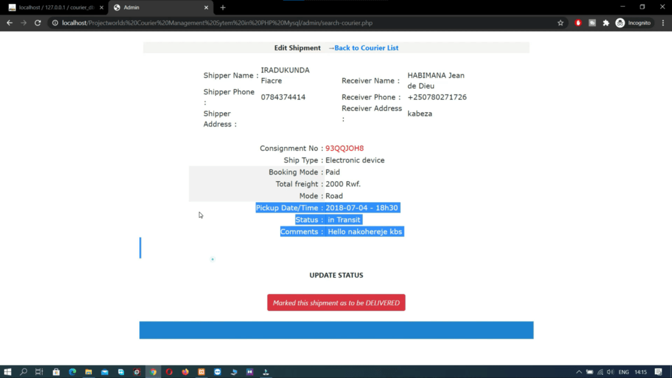Image resolution: width=672 pixels, height=378 pixels.
Task: Switch to the localhost phpMyAdmin courier_db tab
Action: pos(56,7)
